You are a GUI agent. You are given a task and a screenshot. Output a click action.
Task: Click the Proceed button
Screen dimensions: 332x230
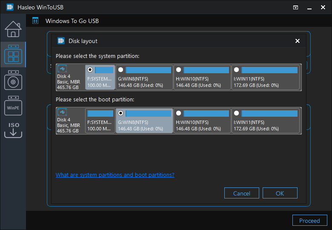click(x=309, y=221)
